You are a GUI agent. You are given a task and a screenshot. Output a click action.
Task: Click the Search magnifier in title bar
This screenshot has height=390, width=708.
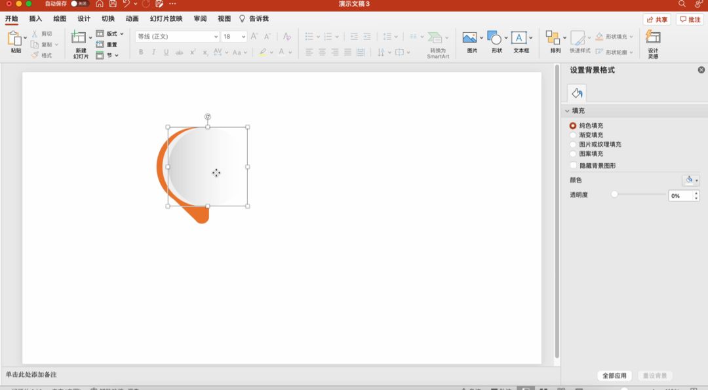point(682,4)
